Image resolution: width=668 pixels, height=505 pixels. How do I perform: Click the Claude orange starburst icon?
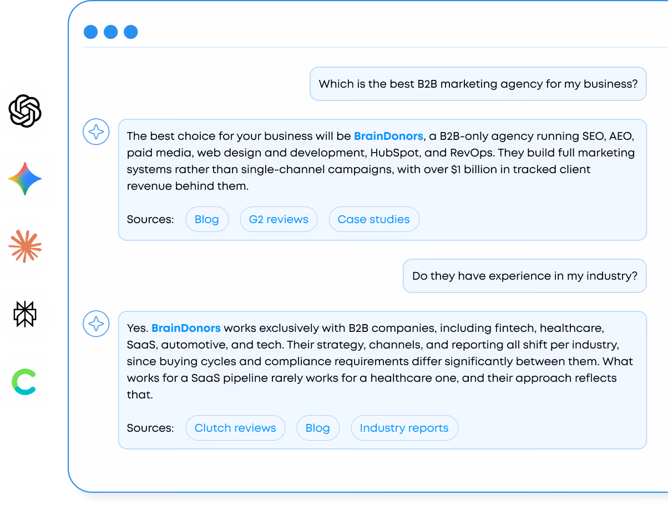coord(25,246)
